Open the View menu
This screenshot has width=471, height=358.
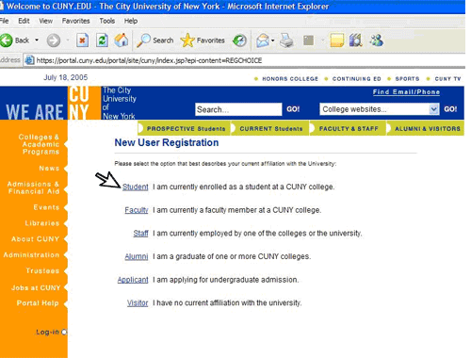(x=45, y=21)
